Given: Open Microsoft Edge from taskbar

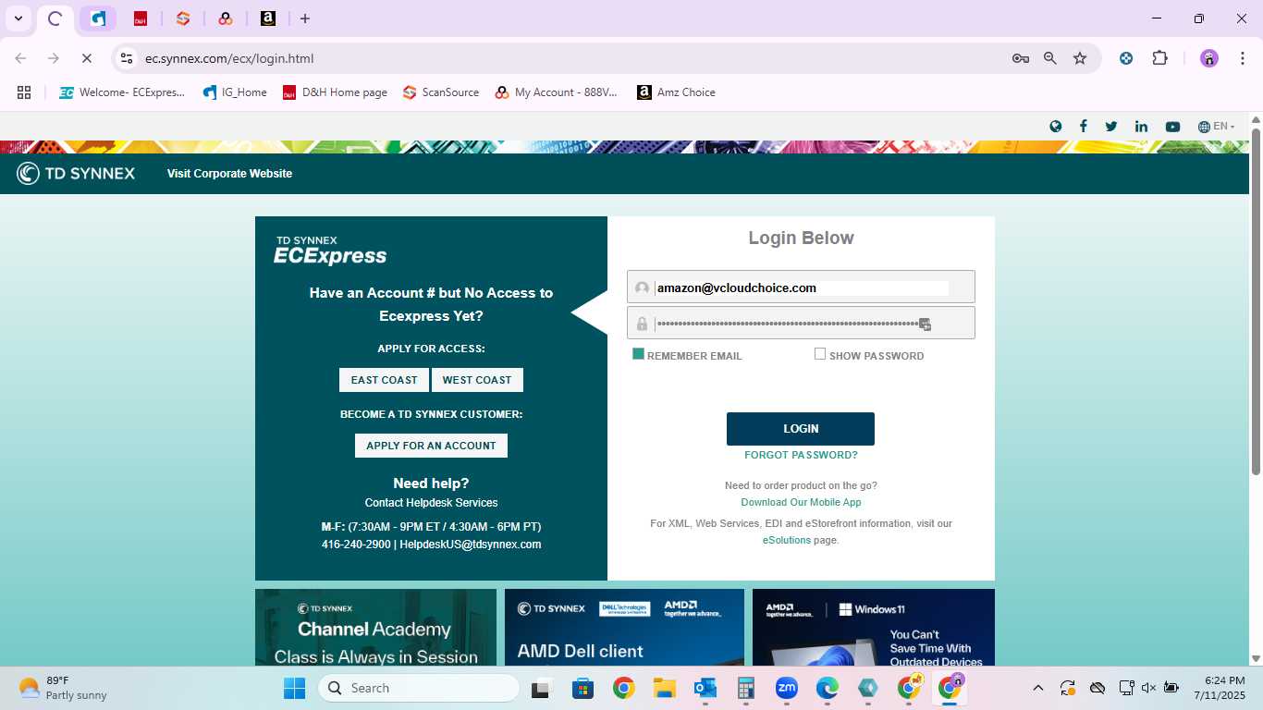Looking at the screenshot, I should 828,688.
